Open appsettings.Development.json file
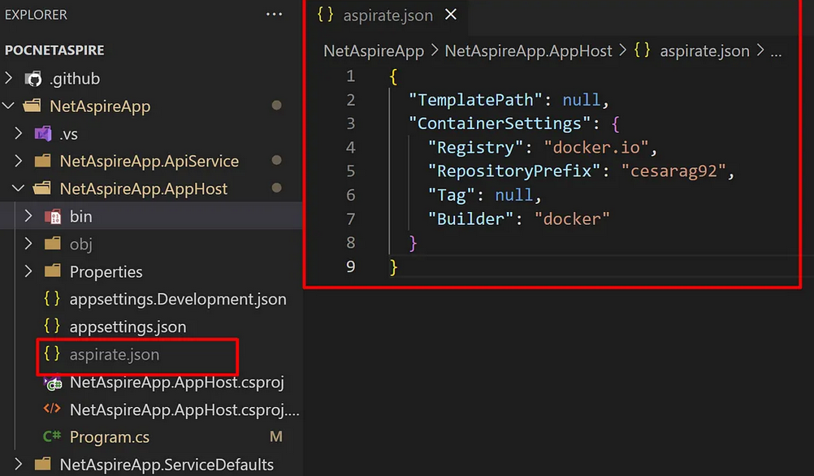Image resolution: width=814 pixels, height=476 pixels. tap(178, 299)
